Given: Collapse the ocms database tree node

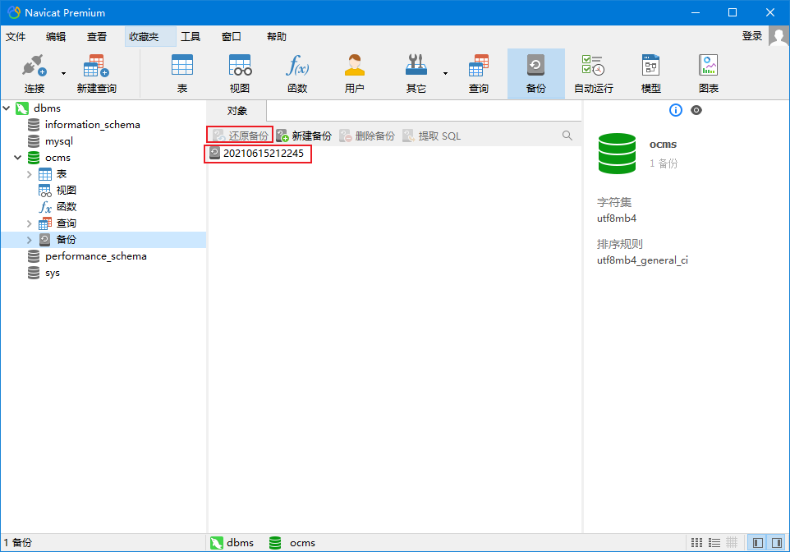Looking at the screenshot, I should [18, 158].
